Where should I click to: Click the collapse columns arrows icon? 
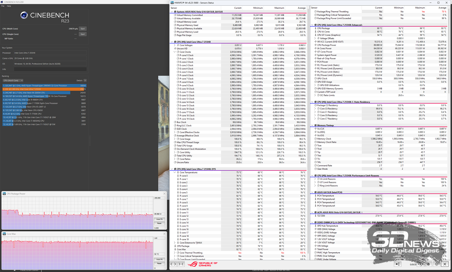click(181, 264)
